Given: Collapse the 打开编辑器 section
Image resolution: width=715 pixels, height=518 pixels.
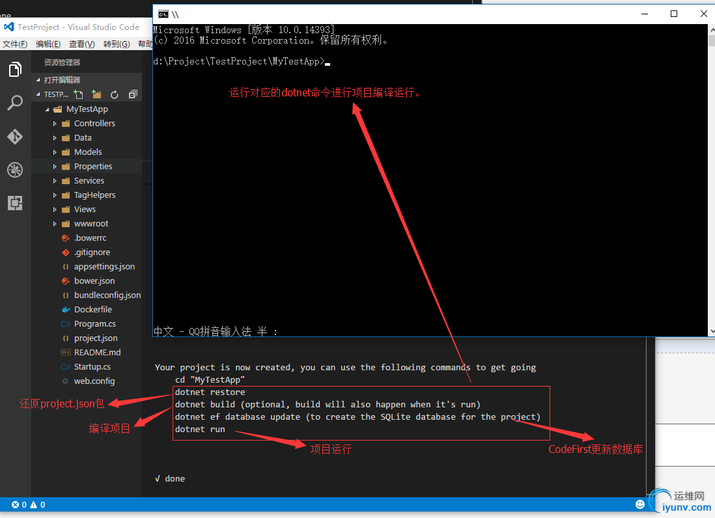Looking at the screenshot, I should pos(38,80).
